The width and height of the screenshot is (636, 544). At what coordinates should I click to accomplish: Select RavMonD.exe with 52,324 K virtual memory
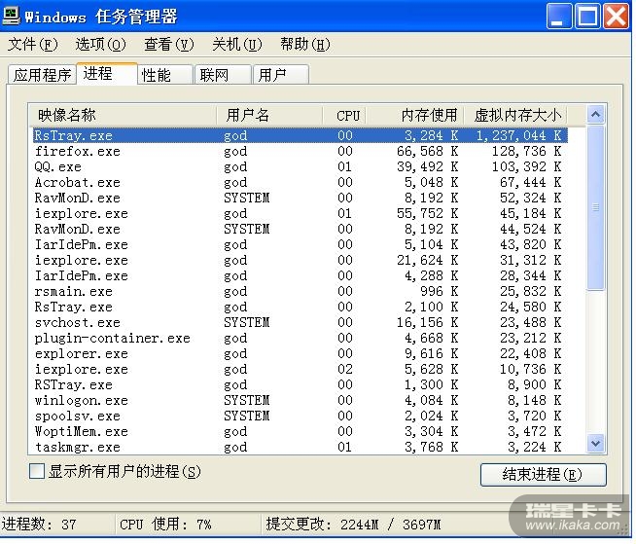click(x=300, y=198)
